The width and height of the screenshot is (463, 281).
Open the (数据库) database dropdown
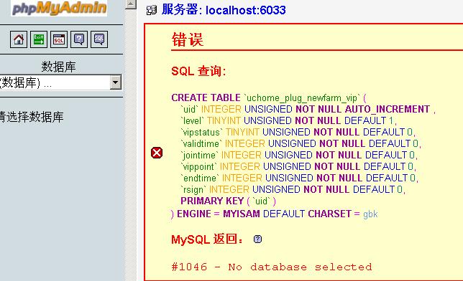point(60,82)
